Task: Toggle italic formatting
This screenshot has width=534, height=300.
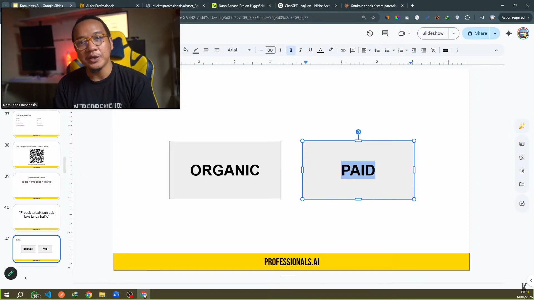Action: coord(301,50)
